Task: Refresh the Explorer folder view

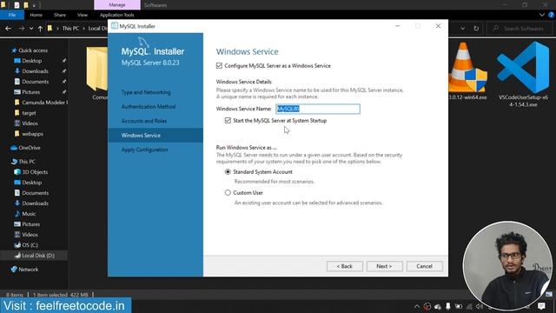Action: tap(476, 29)
